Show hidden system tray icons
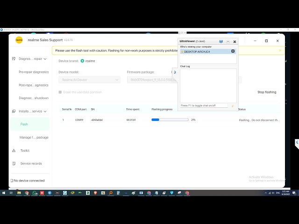Viewport: 299px width, 224px height. point(266,193)
